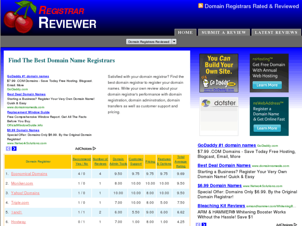The width and height of the screenshot is (302, 226).
Task: Sort table by Pricing column
Action: [150, 162]
